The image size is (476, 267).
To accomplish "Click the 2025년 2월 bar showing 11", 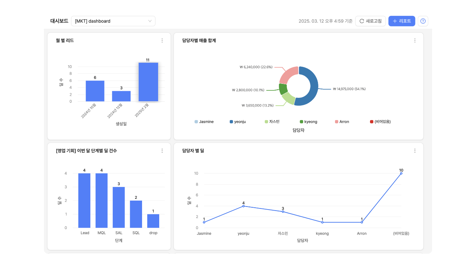I will (x=148, y=82).
